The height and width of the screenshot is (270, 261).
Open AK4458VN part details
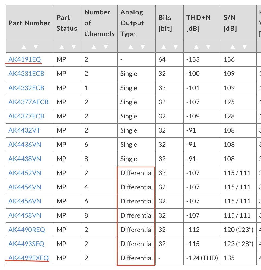[25, 215]
